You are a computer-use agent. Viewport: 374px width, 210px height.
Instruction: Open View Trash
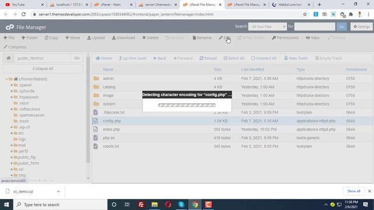tap(296, 58)
